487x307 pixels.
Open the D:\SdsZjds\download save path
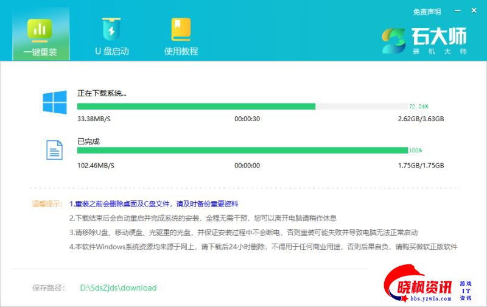pyautogui.click(x=118, y=288)
